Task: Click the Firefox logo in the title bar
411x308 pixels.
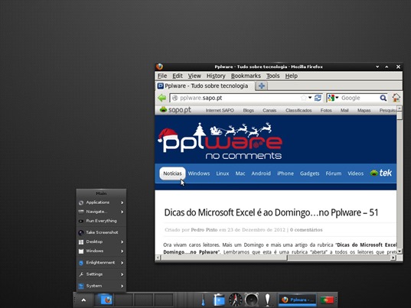Action: tap(159, 66)
